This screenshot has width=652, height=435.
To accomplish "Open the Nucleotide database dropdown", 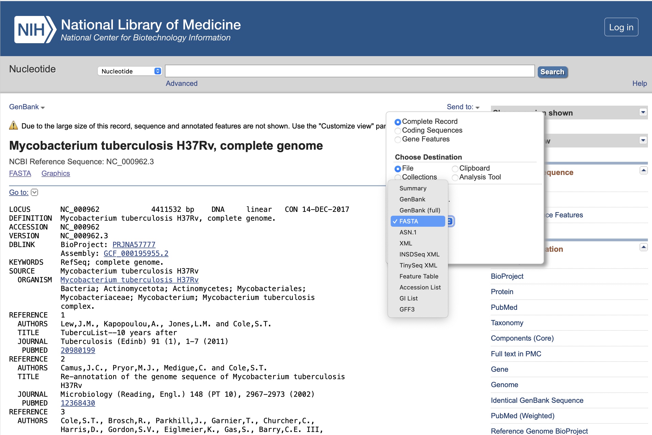I will pos(130,71).
